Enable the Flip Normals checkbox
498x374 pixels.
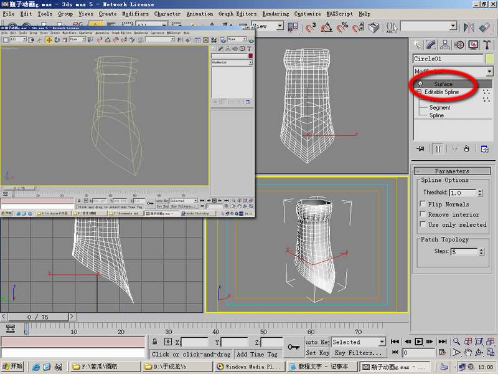[423, 204]
